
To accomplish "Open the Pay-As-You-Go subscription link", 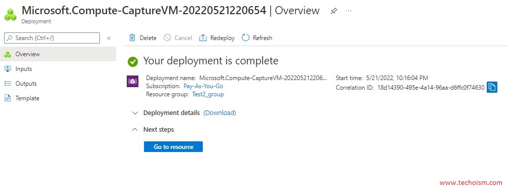I will 203,86.
